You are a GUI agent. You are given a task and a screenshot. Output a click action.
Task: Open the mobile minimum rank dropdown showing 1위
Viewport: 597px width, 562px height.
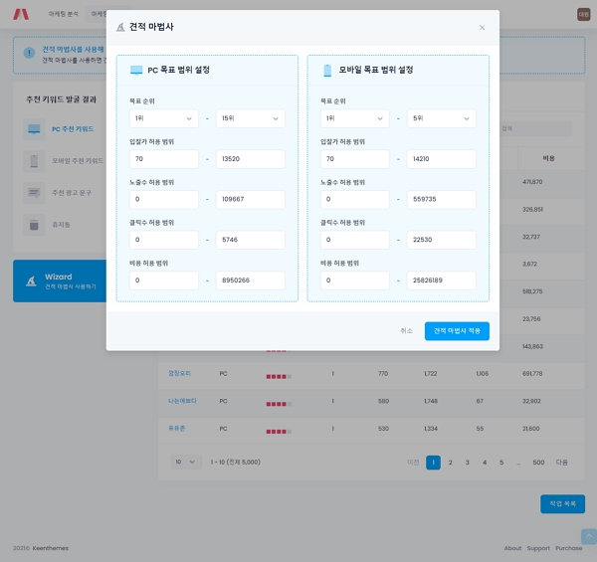(354, 118)
